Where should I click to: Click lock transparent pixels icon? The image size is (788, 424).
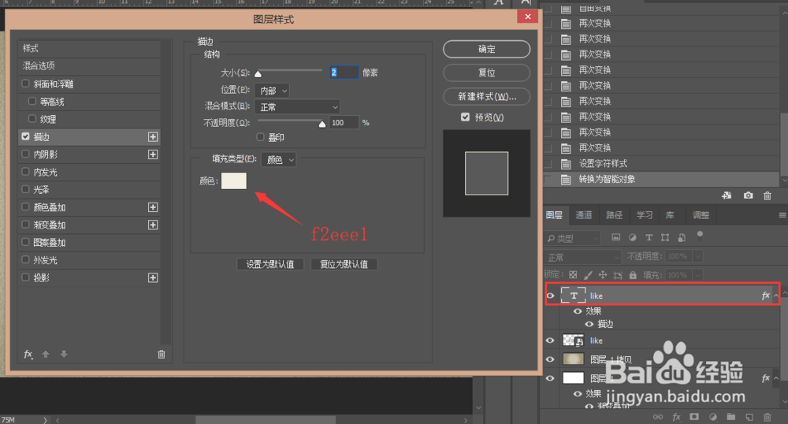tap(573, 275)
